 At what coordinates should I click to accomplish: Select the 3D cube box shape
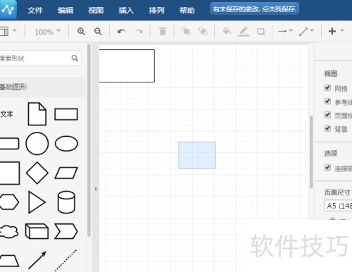37,231
